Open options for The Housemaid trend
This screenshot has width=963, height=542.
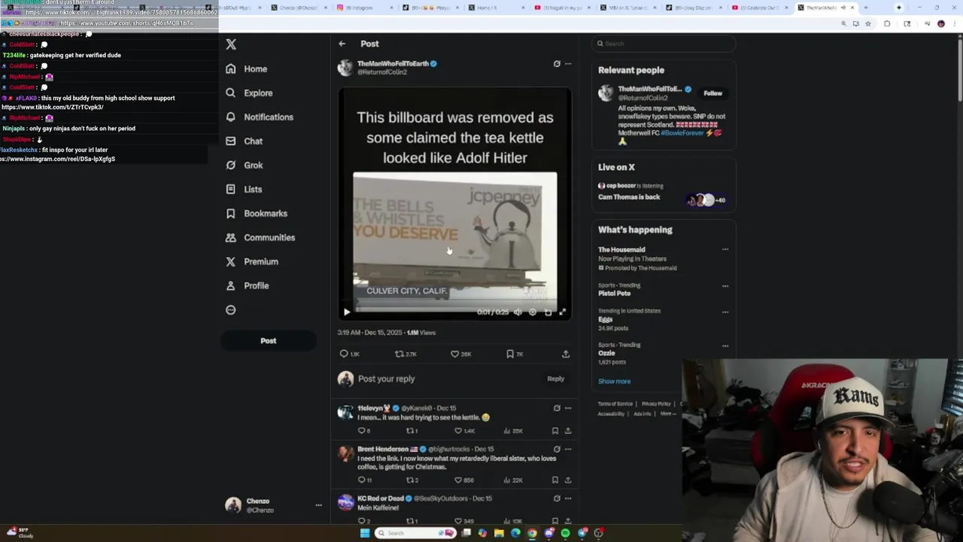point(725,249)
